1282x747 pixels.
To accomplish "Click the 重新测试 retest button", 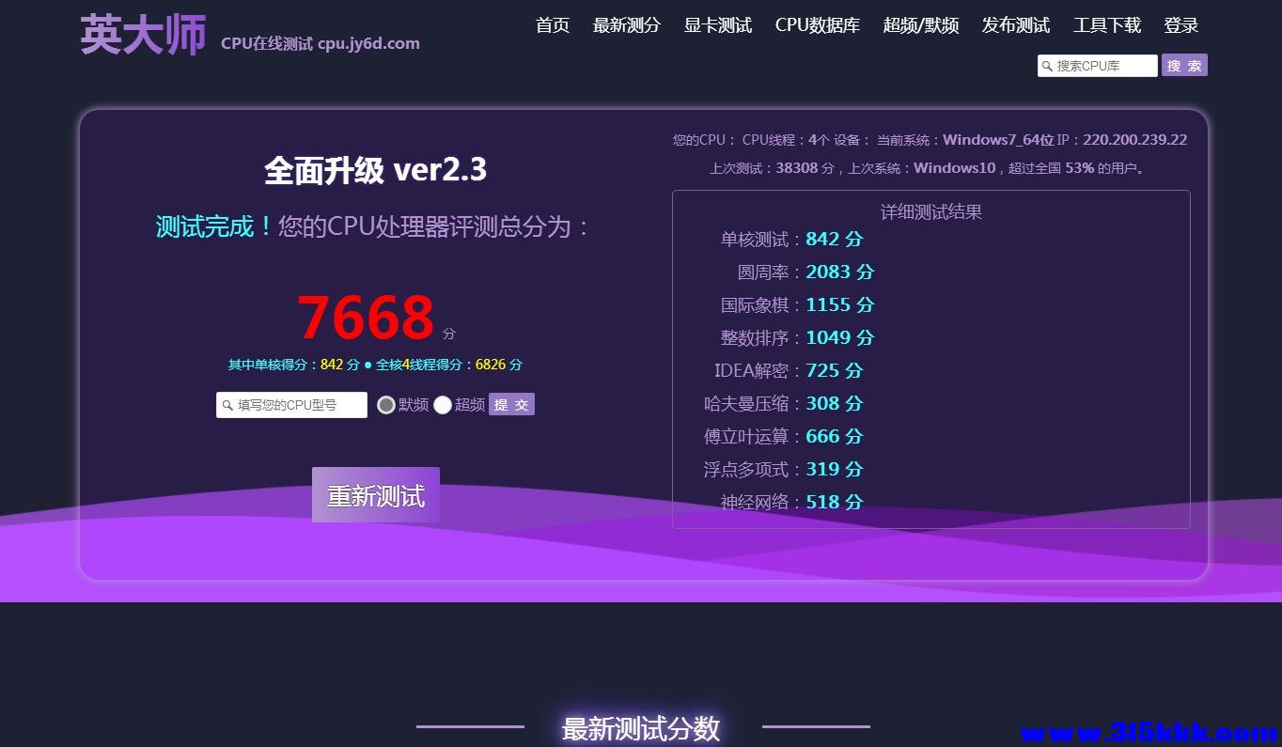I will click(375, 494).
